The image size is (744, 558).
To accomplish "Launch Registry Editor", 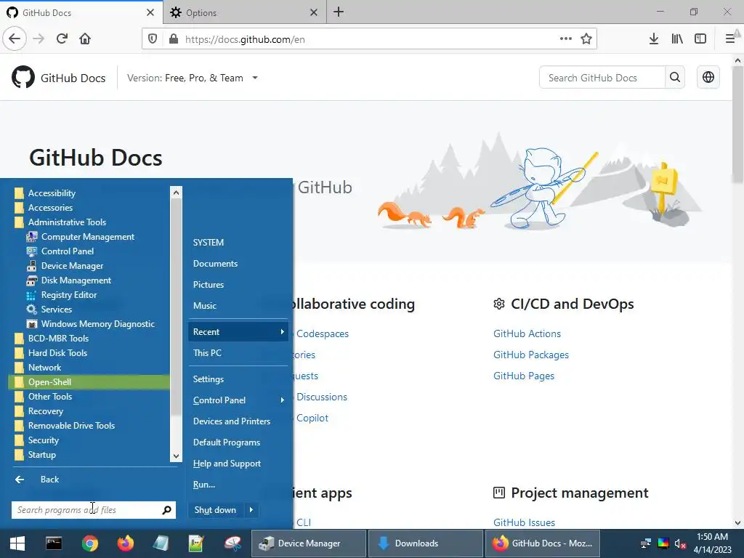I will [69, 295].
